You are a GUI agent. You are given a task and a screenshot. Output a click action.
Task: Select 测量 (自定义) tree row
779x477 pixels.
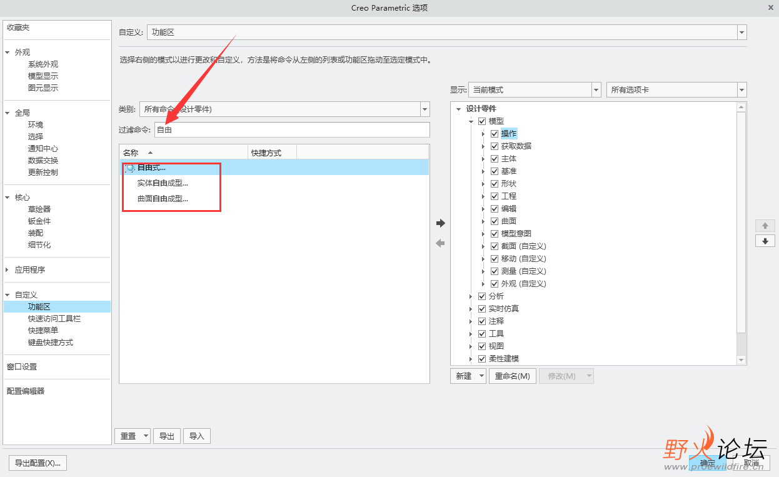[523, 271]
